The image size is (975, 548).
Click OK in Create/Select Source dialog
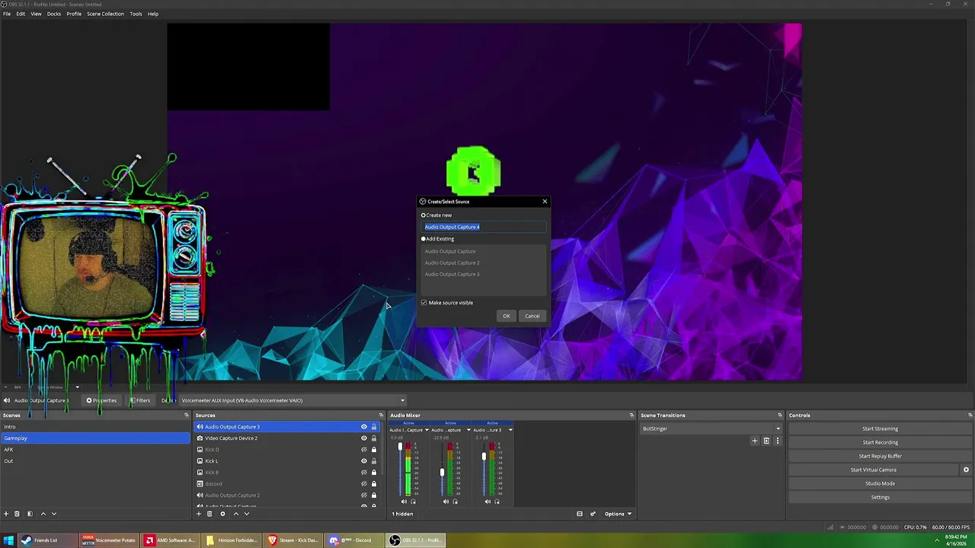click(x=507, y=316)
